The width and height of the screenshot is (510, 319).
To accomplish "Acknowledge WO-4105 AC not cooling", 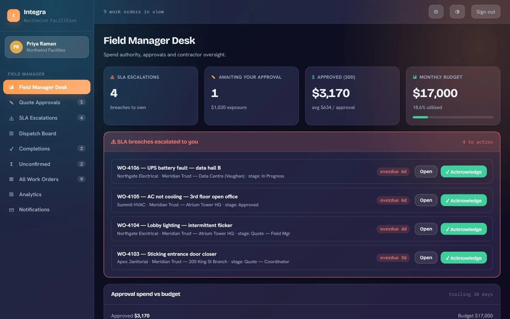I will (464, 200).
